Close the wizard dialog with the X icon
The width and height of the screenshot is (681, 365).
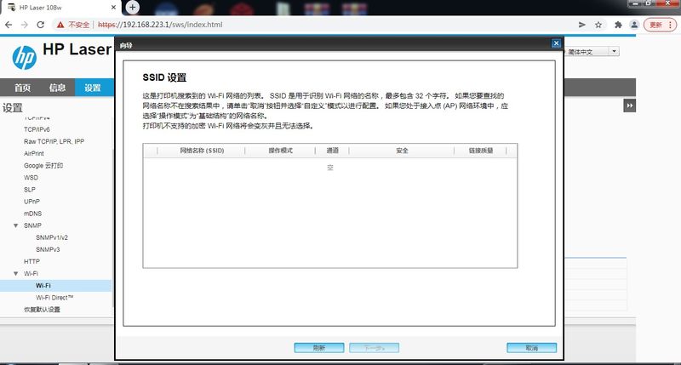[556, 43]
